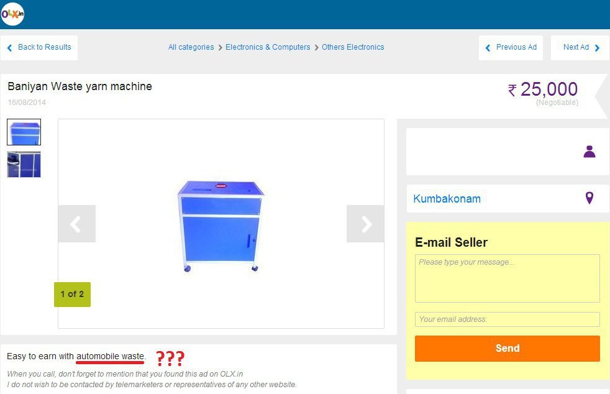
Task: Select the second product thumbnail
Action: pos(24,164)
